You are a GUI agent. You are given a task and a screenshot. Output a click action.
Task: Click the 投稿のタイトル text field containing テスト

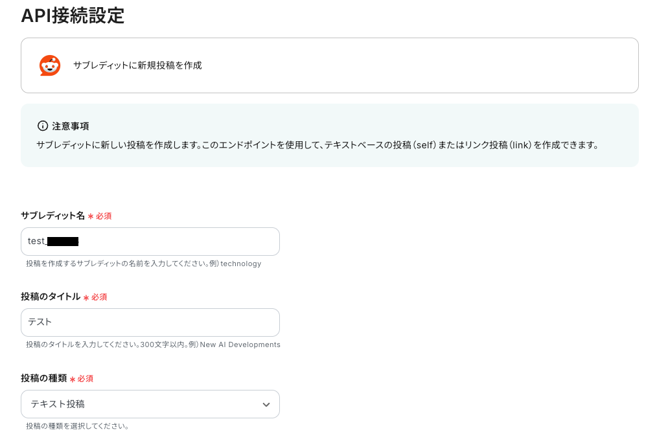pyautogui.click(x=150, y=322)
